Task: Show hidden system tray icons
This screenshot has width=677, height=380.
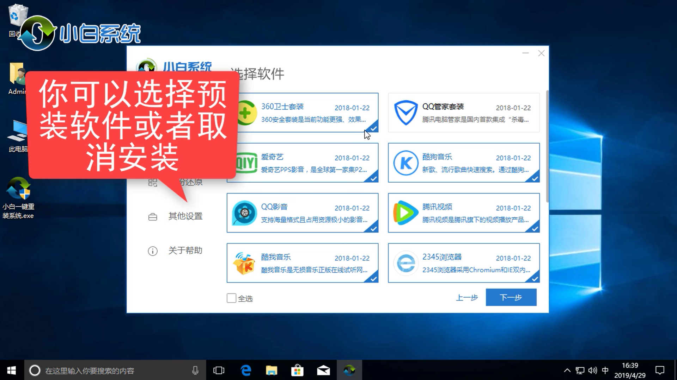Action: pyautogui.click(x=567, y=370)
